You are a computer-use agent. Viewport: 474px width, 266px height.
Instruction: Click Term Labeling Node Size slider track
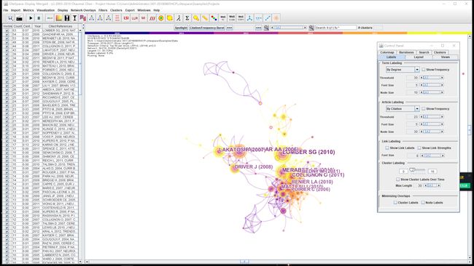pyautogui.click(x=432, y=92)
